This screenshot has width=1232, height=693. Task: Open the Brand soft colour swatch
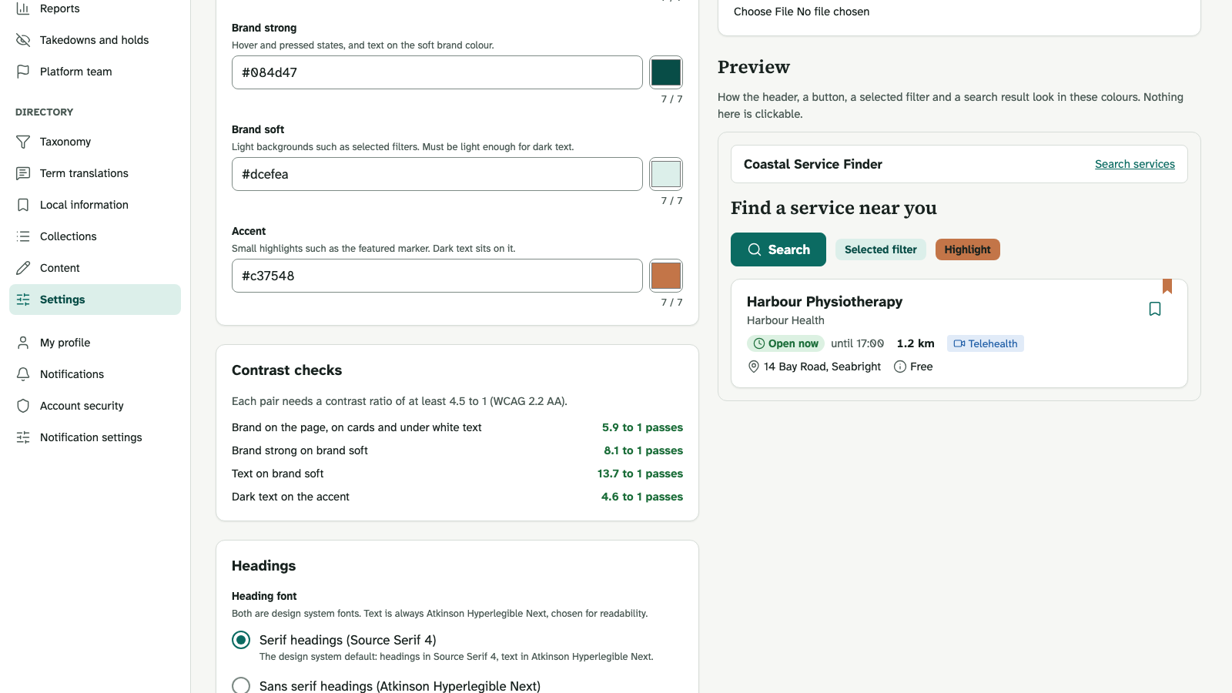pos(666,174)
